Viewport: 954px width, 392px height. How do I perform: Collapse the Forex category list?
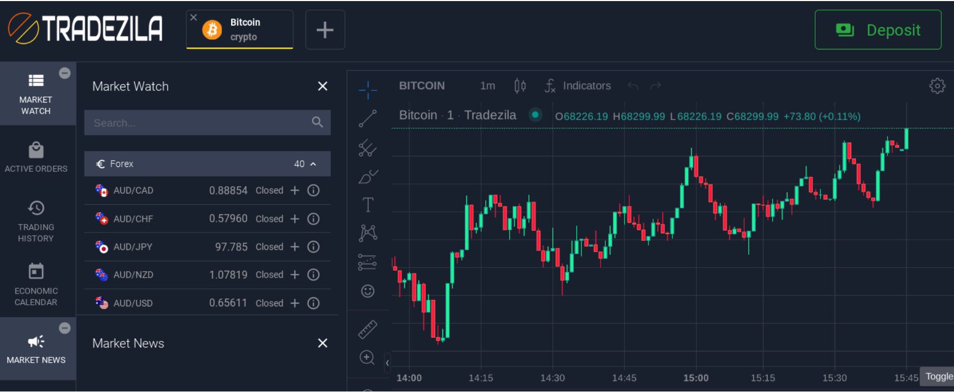pos(313,164)
